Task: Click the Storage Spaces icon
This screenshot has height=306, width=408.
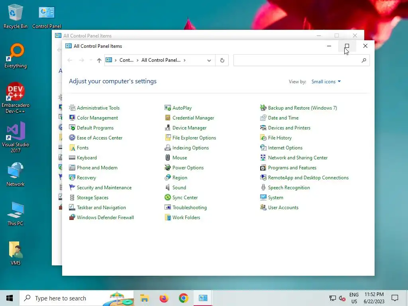Action: tap(72, 198)
